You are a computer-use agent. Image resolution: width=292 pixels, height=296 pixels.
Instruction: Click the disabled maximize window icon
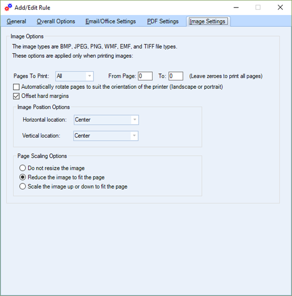(258, 8)
